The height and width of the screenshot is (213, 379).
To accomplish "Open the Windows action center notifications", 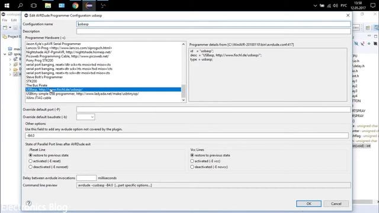I will [372, 5].
